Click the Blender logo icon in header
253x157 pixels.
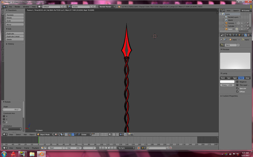point(119,7)
